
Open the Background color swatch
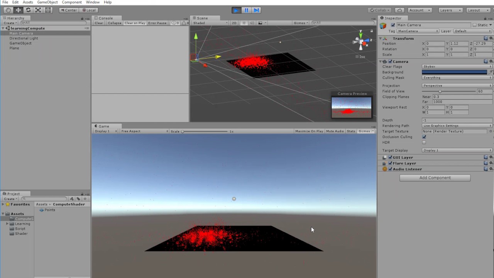[455, 72]
